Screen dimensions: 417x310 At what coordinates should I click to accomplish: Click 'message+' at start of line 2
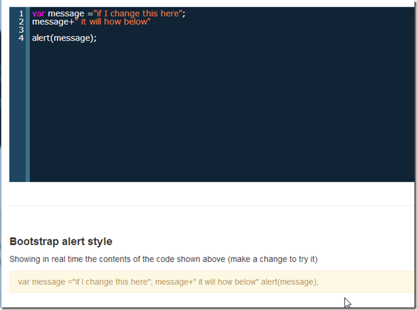click(x=53, y=22)
